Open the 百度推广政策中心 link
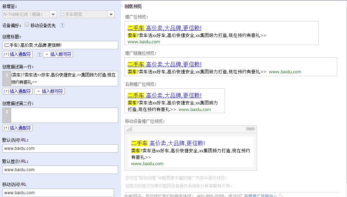This screenshot has width=347, height=197. (x=261, y=196)
